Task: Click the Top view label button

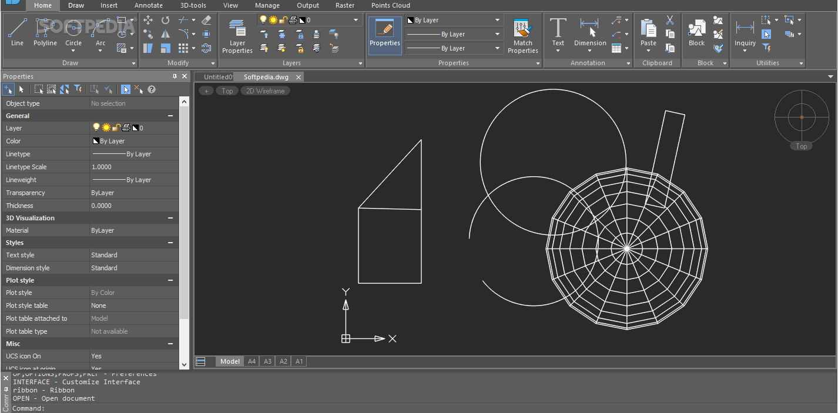Action: pos(227,91)
